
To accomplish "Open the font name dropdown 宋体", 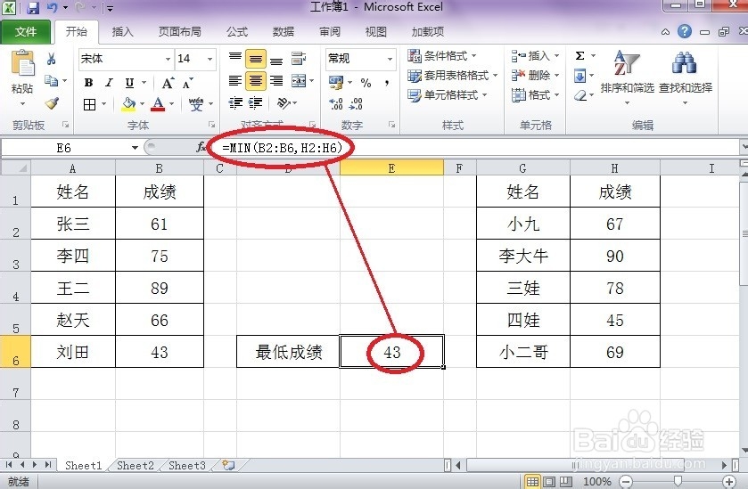I will pyautogui.click(x=168, y=59).
